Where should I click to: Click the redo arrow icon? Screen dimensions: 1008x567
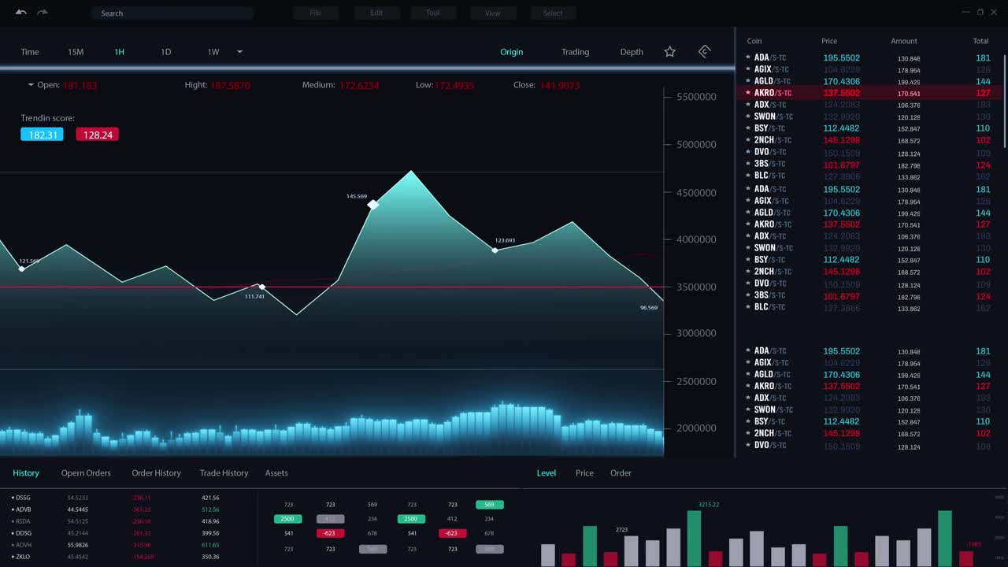pos(43,13)
